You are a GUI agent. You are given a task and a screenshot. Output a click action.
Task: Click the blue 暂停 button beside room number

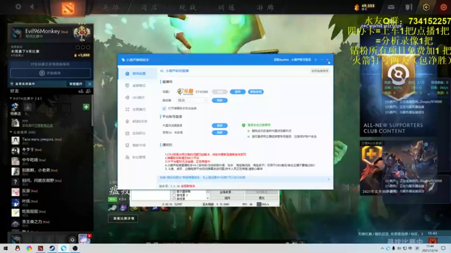237,92
